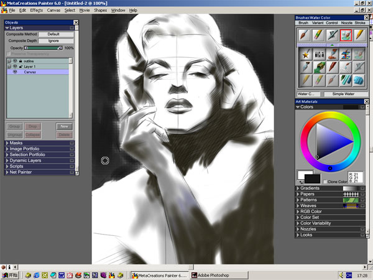The image size is (373, 280).
Task: Open the Canvas menu
Action: (53, 10)
